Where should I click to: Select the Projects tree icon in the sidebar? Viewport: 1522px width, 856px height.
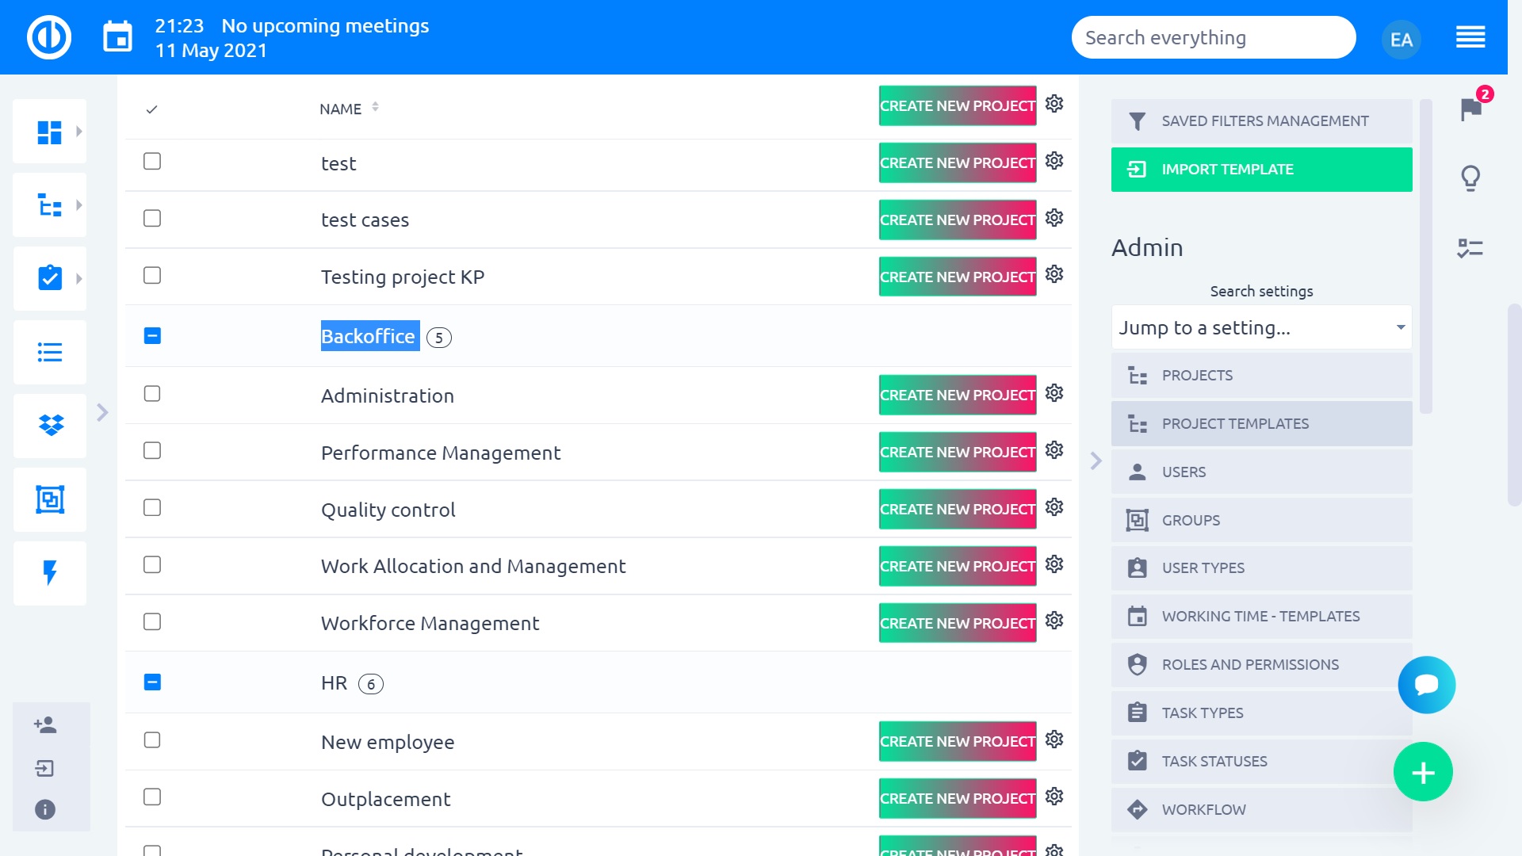point(49,204)
